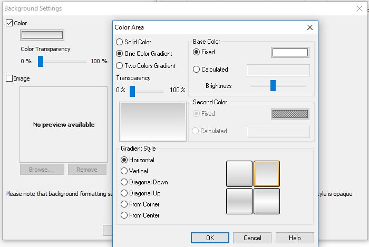Select the Solid Color option
369x247 pixels.
[x=120, y=42]
